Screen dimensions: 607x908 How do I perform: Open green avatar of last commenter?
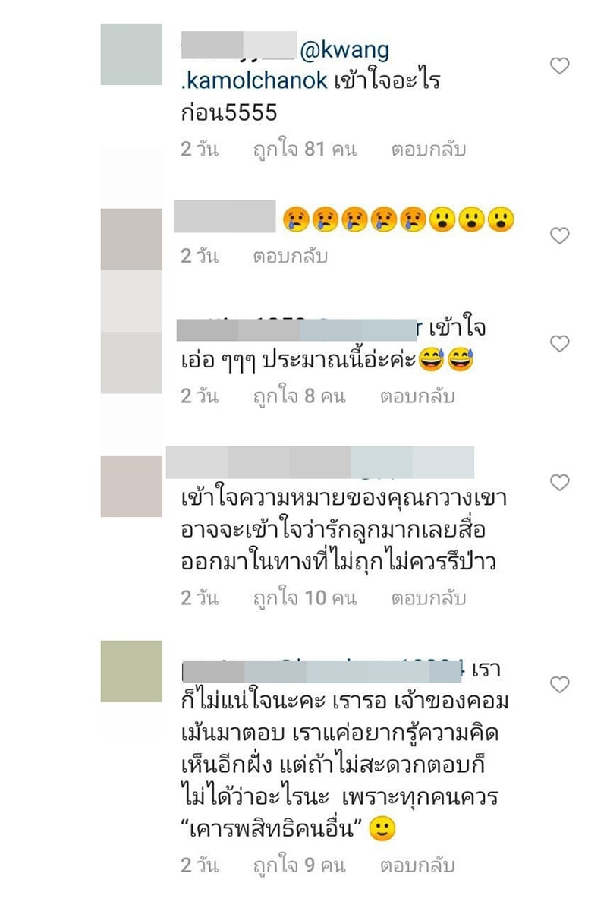point(131,671)
